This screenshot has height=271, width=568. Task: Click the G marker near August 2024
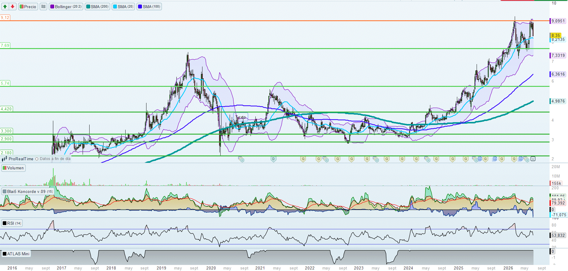click(x=436, y=159)
